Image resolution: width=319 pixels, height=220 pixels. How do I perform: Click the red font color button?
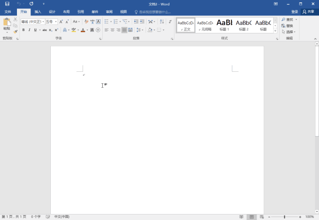click(x=83, y=30)
